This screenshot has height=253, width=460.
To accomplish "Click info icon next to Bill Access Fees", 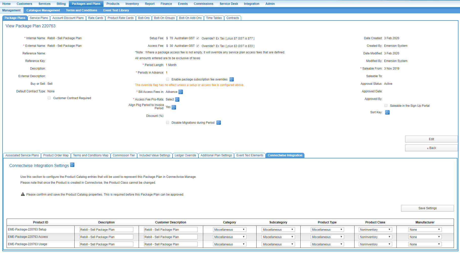I will click(x=181, y=92).
